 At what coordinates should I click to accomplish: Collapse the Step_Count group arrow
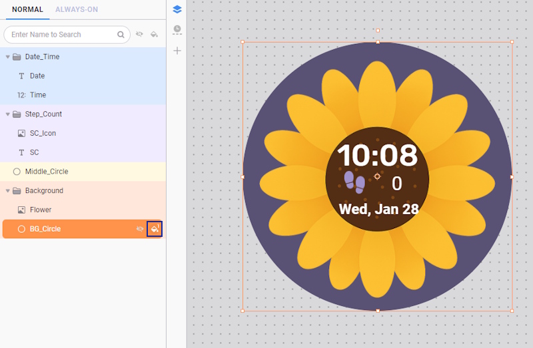pyautogui.click(x=8, y=114)
